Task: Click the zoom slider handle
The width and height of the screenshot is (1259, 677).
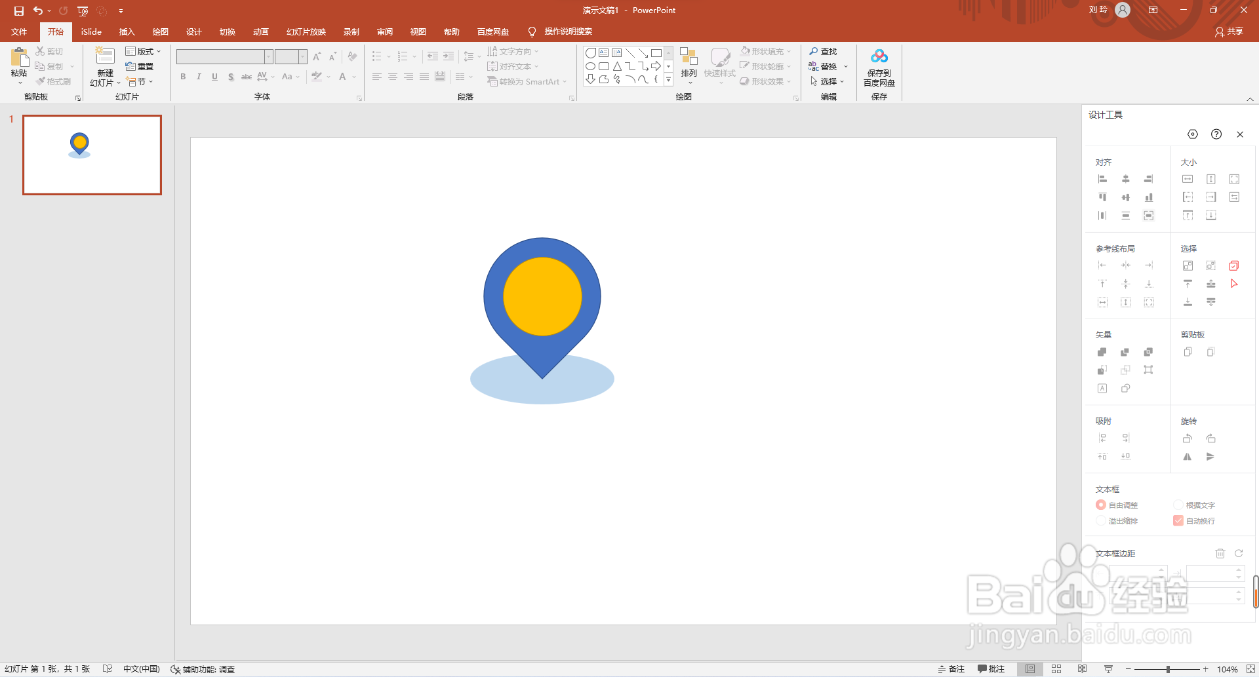Action: click(1168, 669)
